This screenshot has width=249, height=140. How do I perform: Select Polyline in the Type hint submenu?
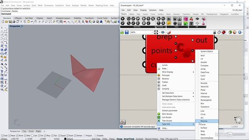[207, 121]
